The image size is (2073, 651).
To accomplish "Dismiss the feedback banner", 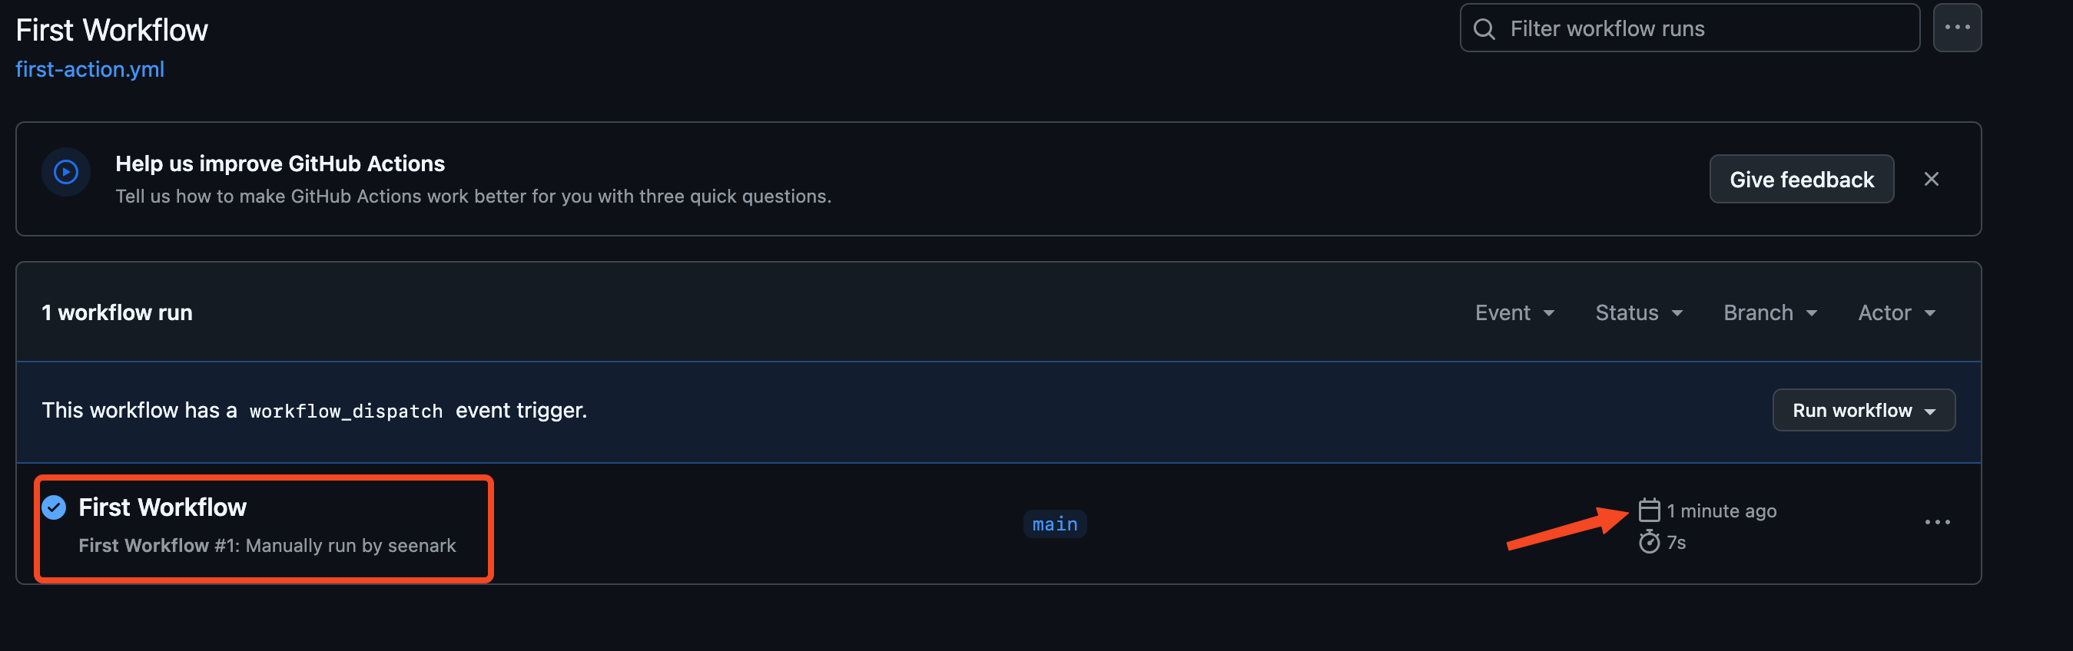I will [x=1931, y=179].
